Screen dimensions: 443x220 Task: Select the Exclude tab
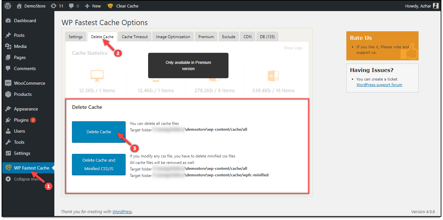(x=229, y=37)
